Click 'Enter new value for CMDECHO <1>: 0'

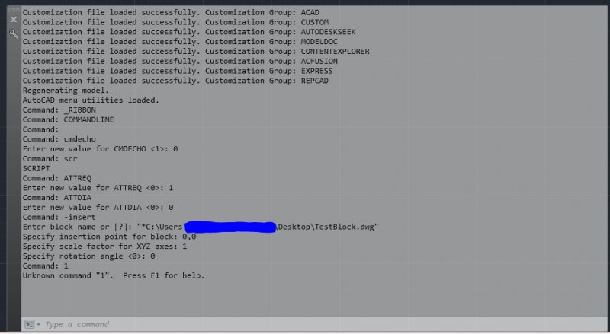click(100, 149)
